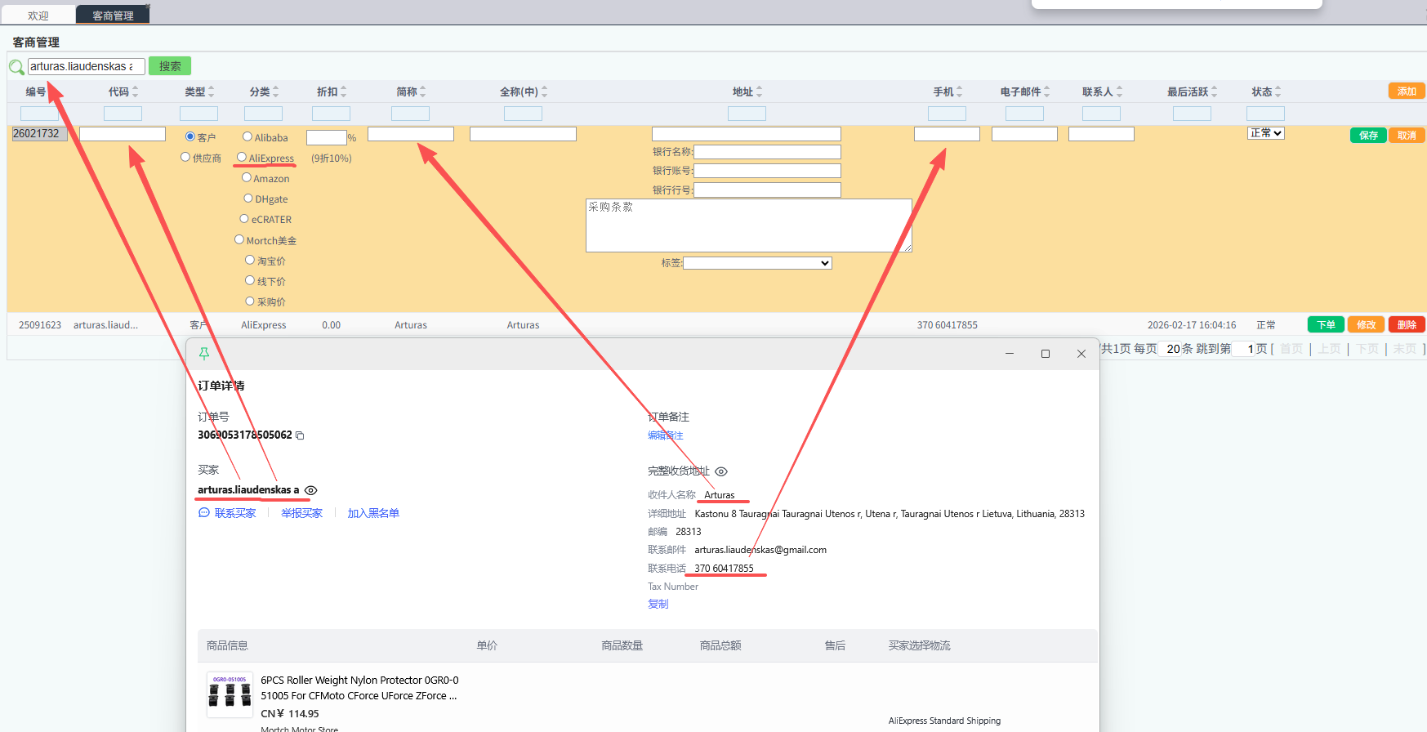Open the 客商管理 tab

pyautogui.click(x=113, y=16)
